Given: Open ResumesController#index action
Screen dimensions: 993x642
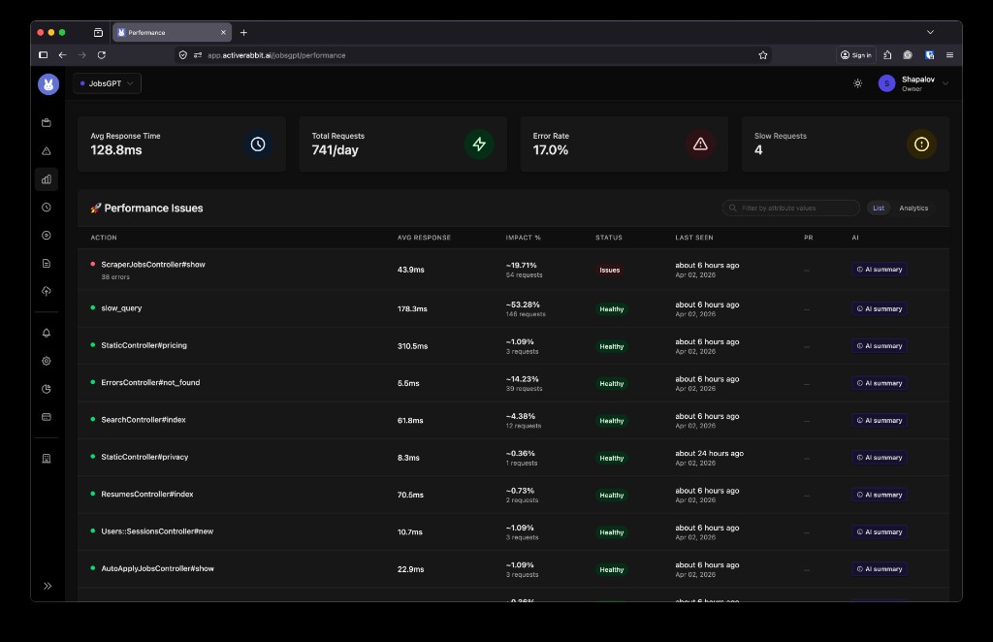Looking at the screenshot, I should click(x=147, y=495).
